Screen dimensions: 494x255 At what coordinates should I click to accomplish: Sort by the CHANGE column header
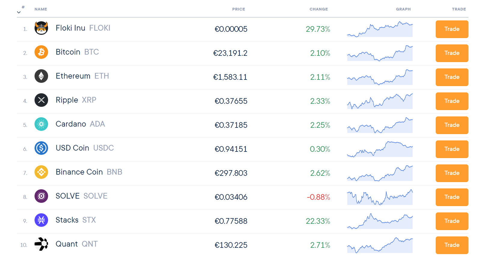(x=319, y=9)
